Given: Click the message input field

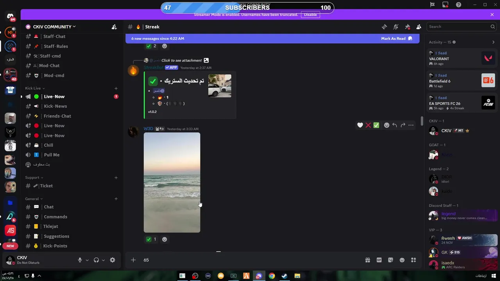Looking at the screenshot, I should pyautogui.click(x=250, y=260).
